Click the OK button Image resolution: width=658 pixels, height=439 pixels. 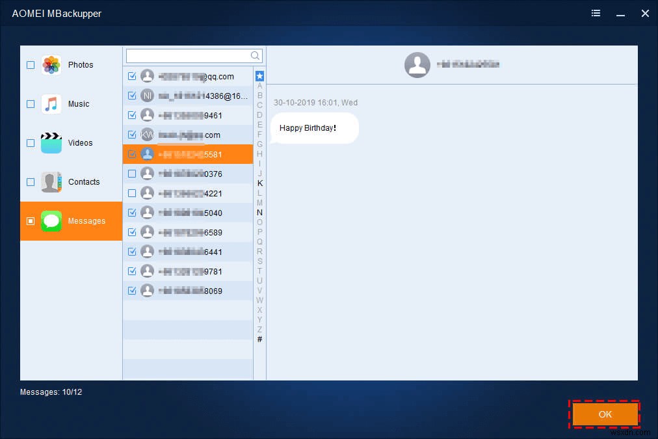604,414
